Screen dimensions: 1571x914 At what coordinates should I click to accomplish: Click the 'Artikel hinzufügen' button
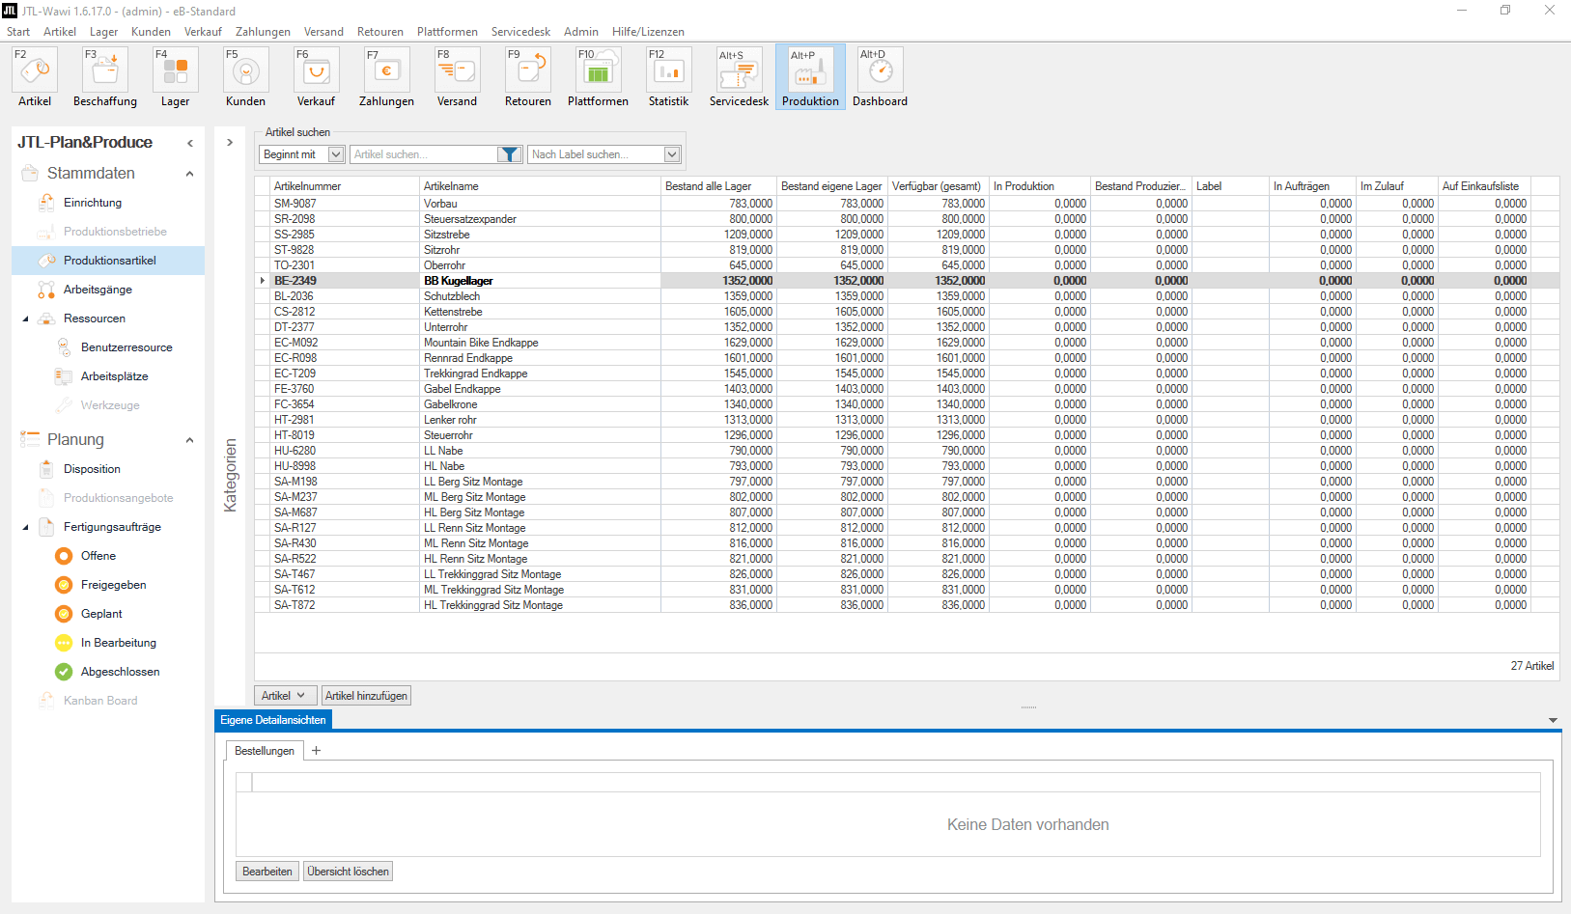click(x=366, y=696)
